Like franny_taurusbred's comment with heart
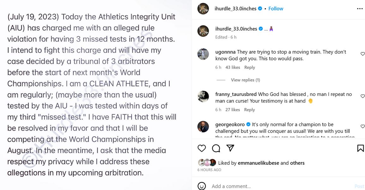The width and height of the screenshot is (365, 190). [362, 96]
